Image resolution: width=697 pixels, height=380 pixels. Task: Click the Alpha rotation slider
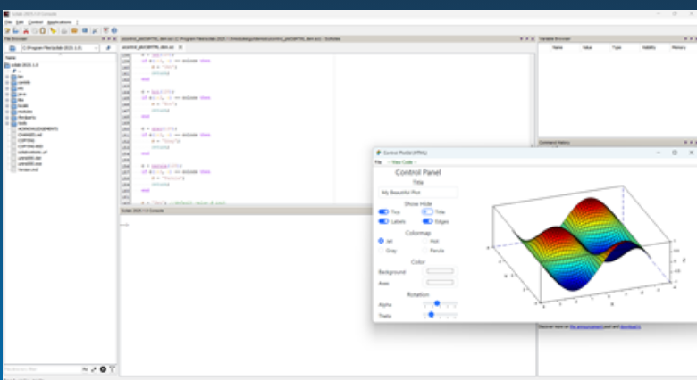tap(439, 304)
